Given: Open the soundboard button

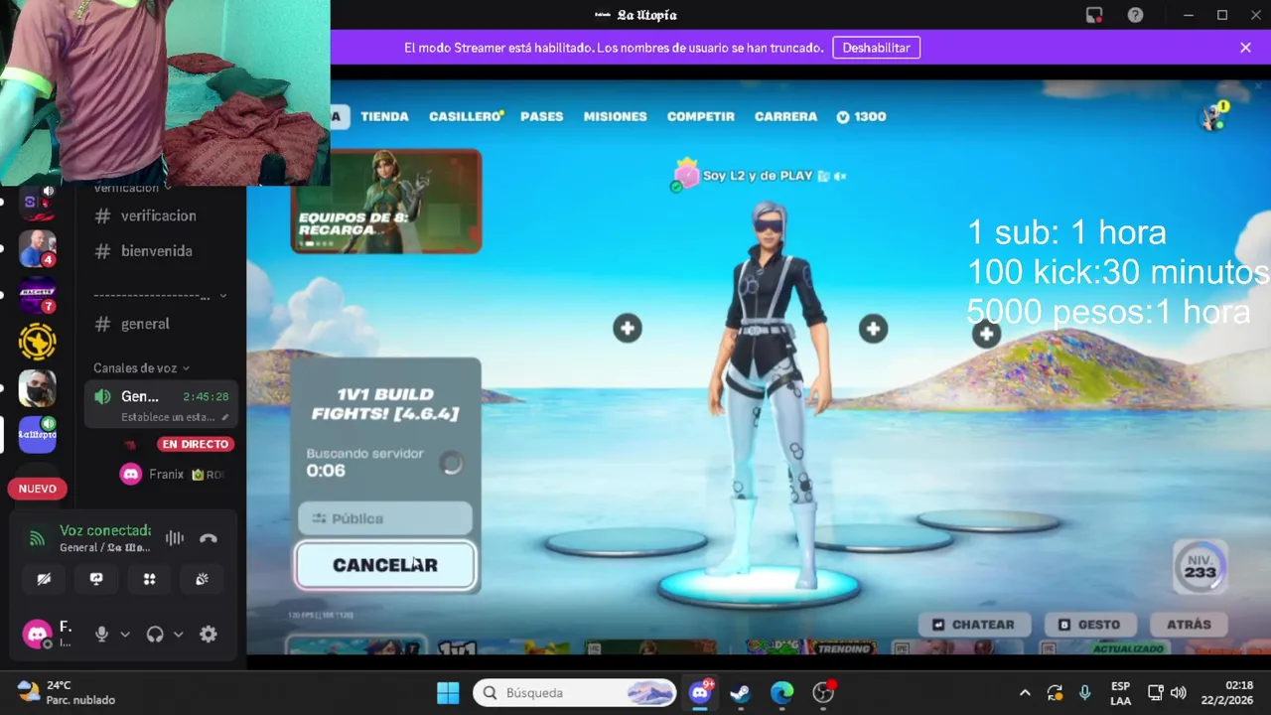Looking at the screenshot, I should click(x=202, y=579).
